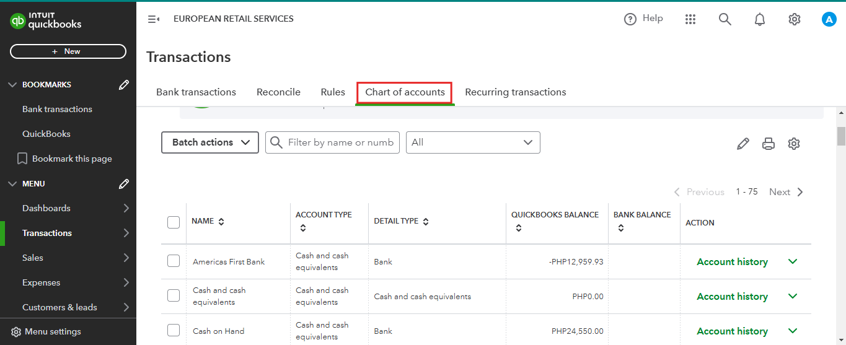Click the search magnifier icon
Image resolution: width=846 pixels, height=345 pixels.
[x=725, y=19]
